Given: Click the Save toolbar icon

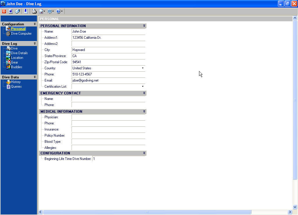Looking at the screenshot, I should click(x=10, y=11).
